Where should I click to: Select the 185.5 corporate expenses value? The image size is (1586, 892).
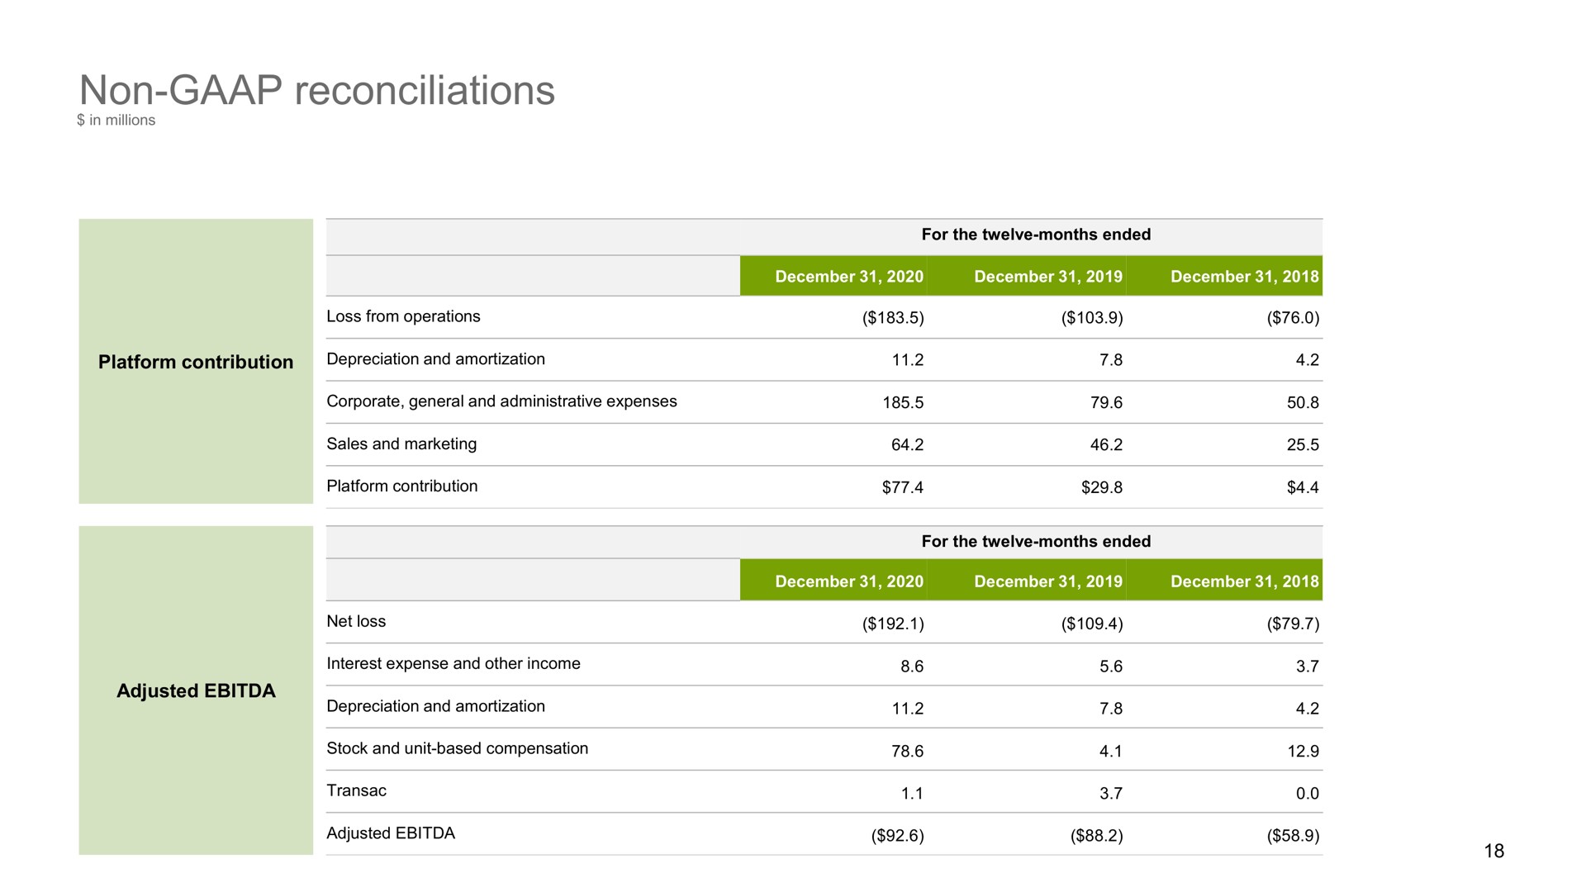click(903, 402)
